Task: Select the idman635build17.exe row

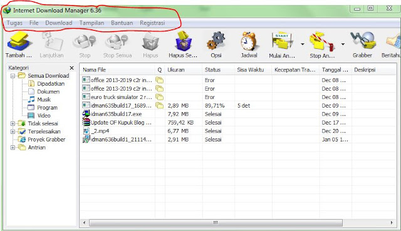Action: [238, 114]
